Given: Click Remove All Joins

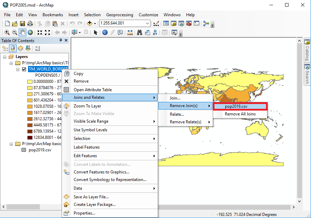Looking at the screenshot, I should [x=240, y=114].
